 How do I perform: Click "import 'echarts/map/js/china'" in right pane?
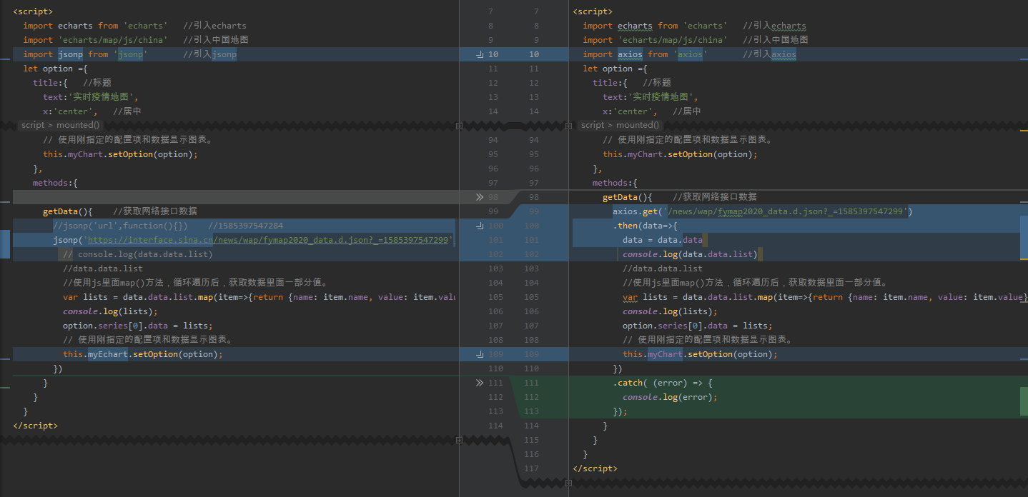coord(655,40)
